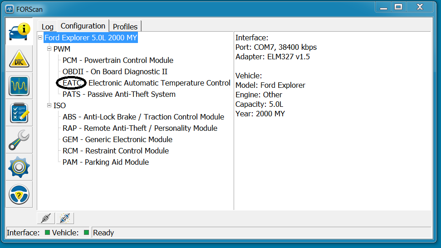Screen dimensions: 441x248
Task: Click the connect to vehicle plug icon
Action: (x=46, y=219)
